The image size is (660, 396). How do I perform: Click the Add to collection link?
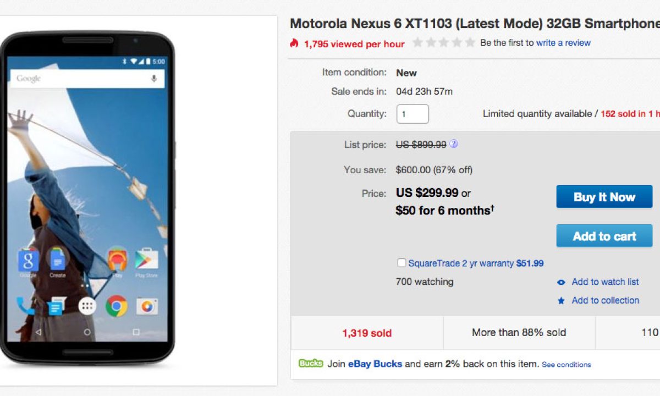605,300
